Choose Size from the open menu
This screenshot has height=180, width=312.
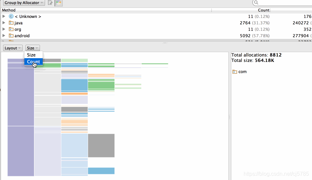click(x=34, y=55)
